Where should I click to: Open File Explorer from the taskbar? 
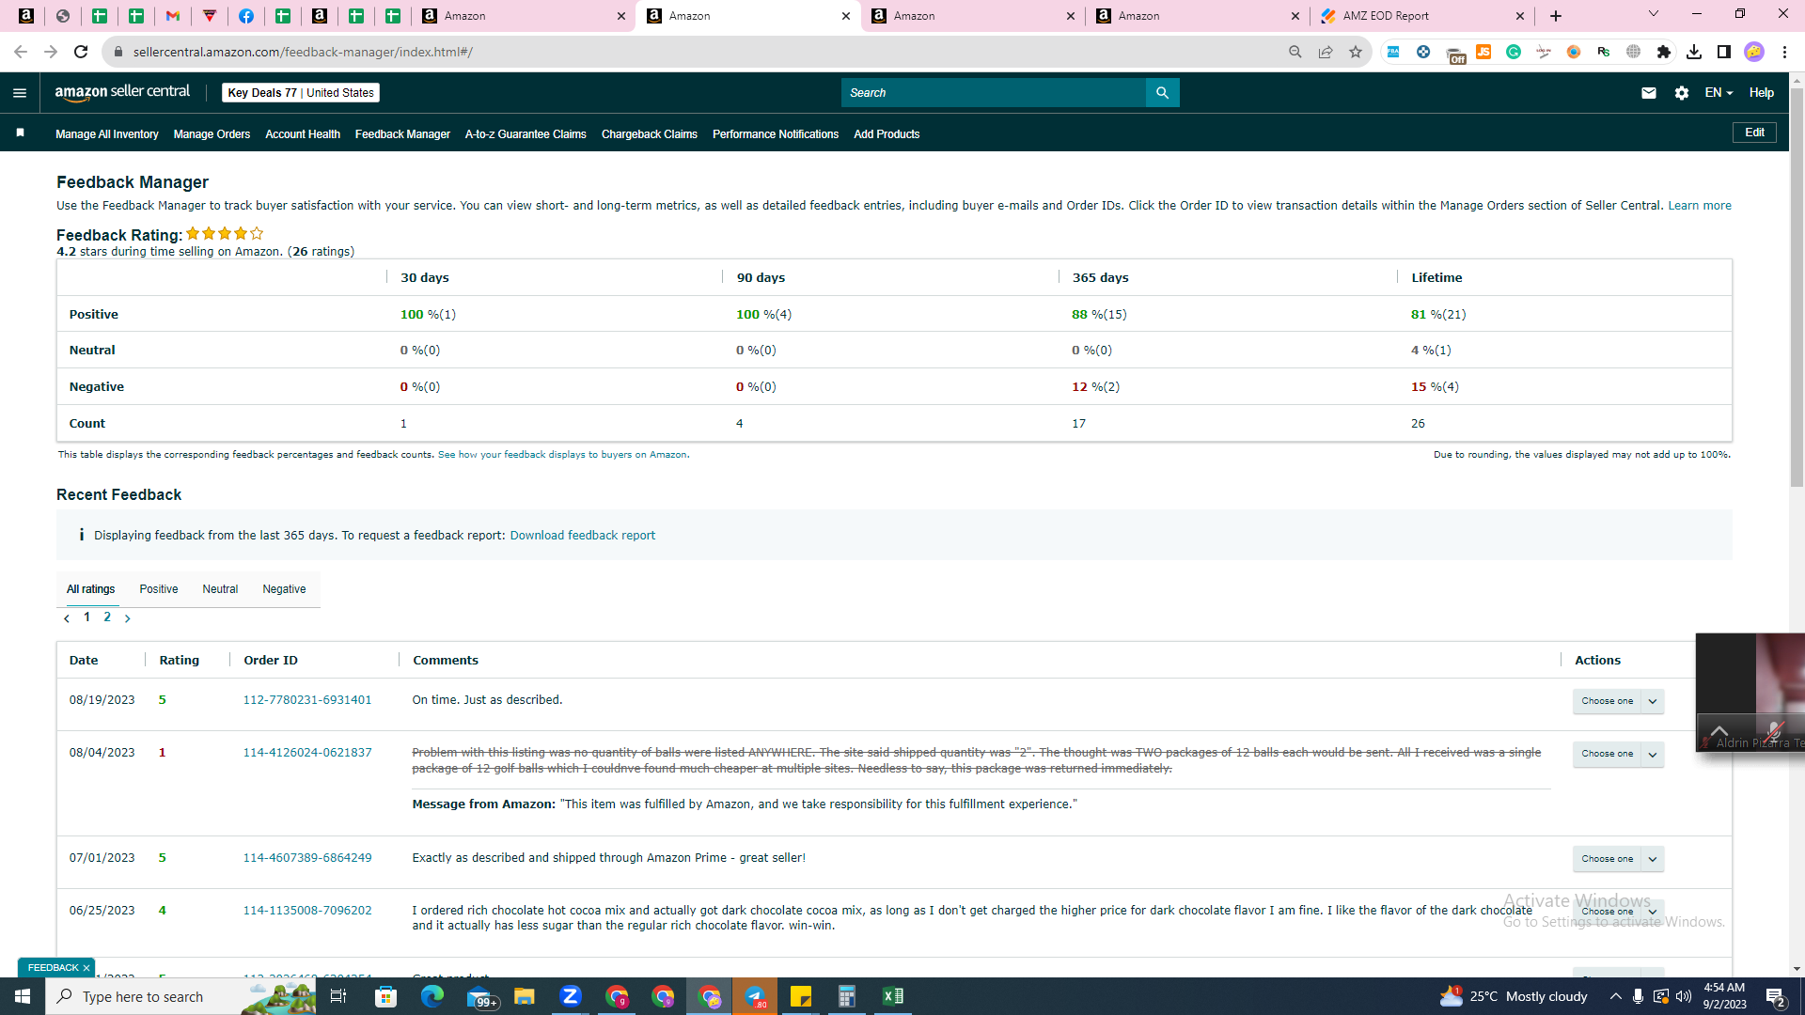(x=524, y=996)
